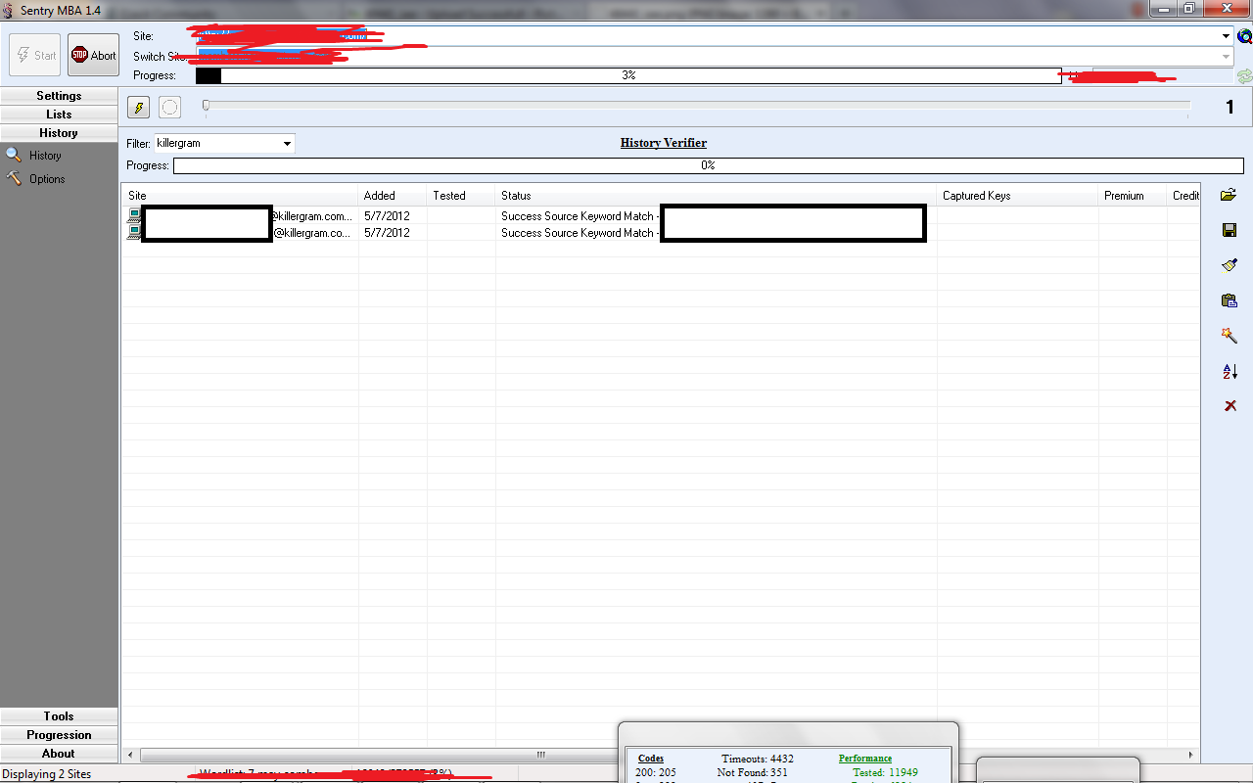Viewport: 1253px width, 783px height.
Task: Click the A-Z sort icon
Action: 1230,371
